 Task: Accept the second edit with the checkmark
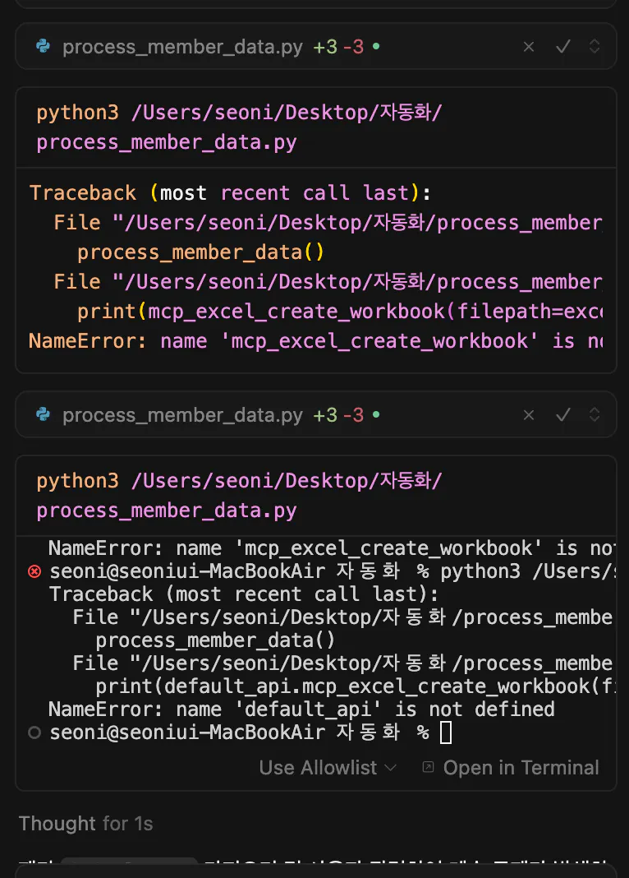[x=563, y=415]
